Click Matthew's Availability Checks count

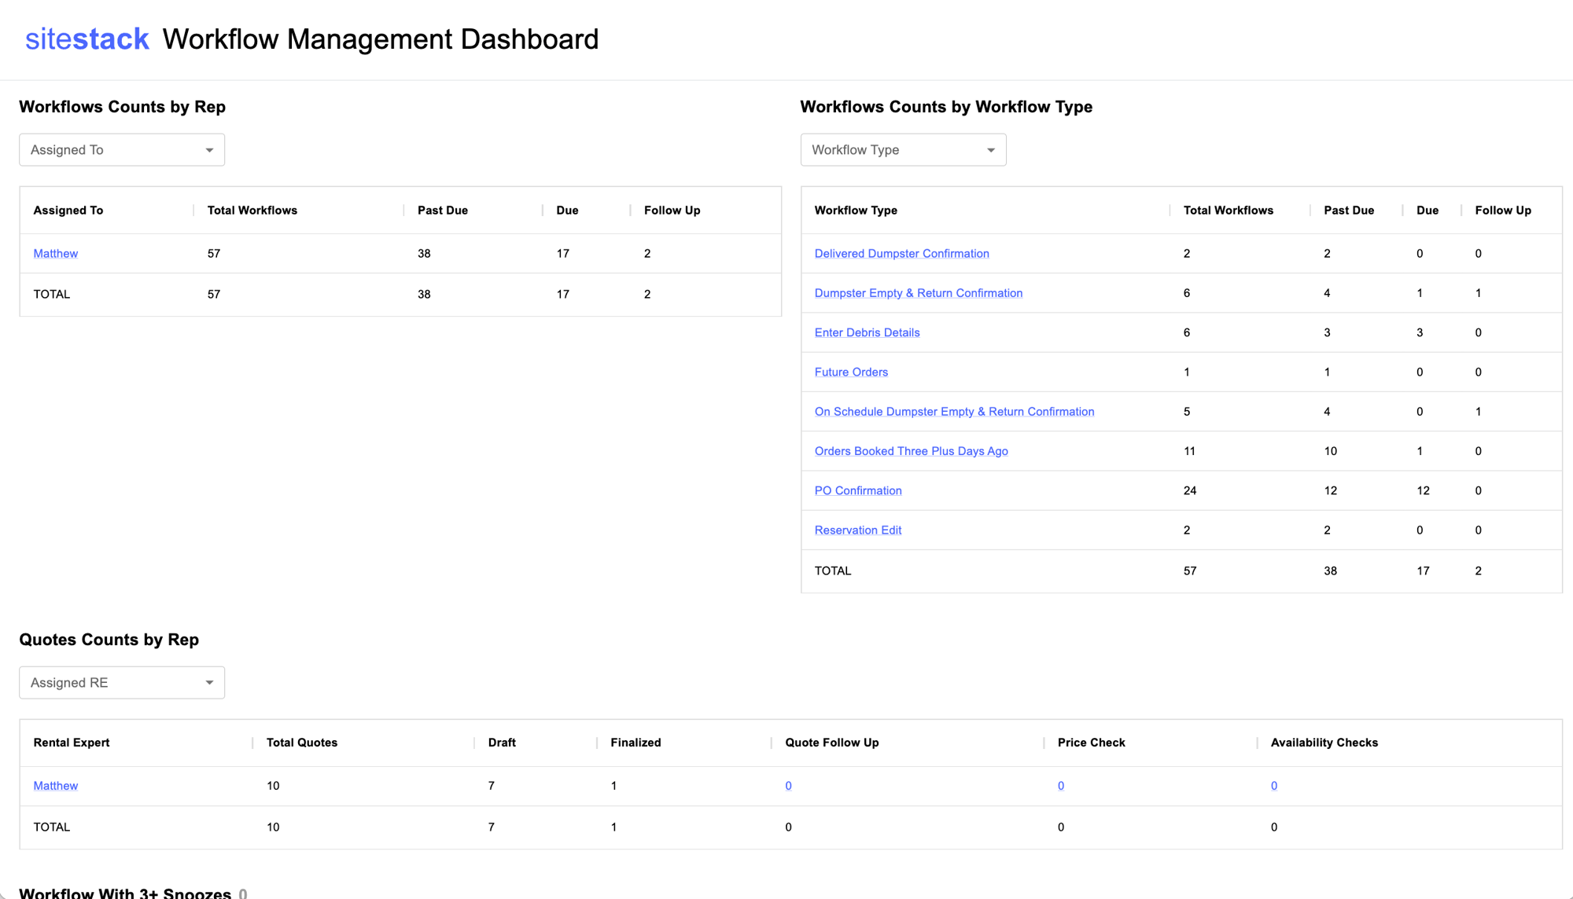pyautogui.click(x=1273, y=786)
